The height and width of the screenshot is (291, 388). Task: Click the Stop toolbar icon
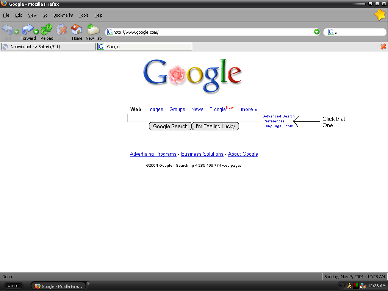(x=62, y=30)
